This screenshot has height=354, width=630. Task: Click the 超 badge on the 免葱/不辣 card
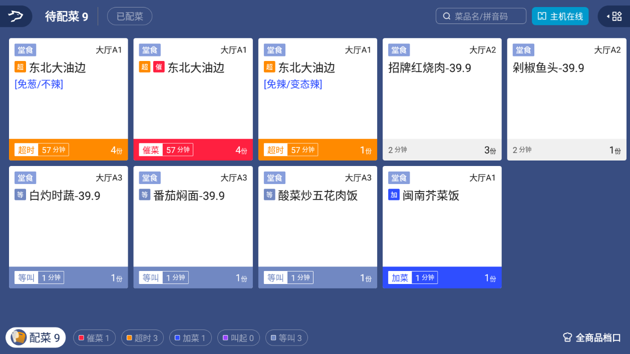[20, 67]
